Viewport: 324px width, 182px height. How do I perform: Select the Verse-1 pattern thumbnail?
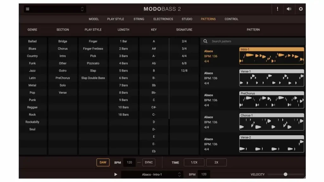point(271,78)
